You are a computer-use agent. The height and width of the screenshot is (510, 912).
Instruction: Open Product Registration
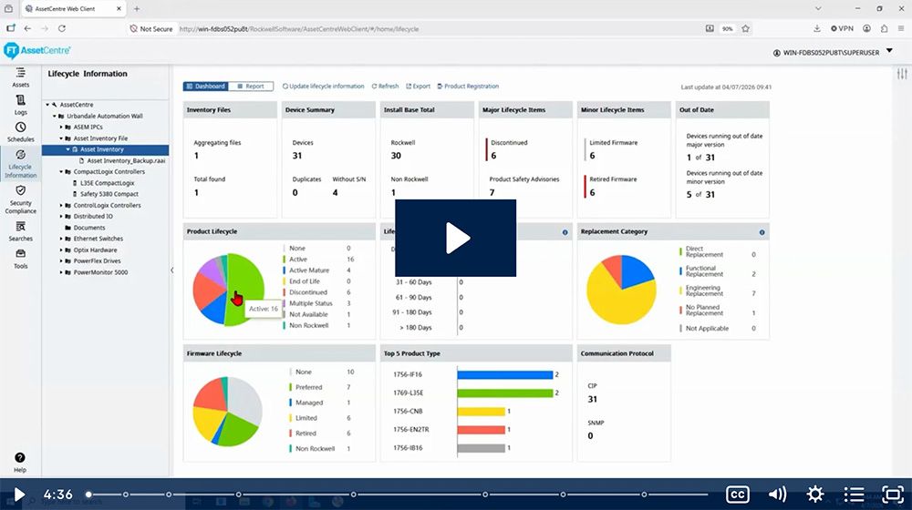pyautogui.click(x=468, y=86)
